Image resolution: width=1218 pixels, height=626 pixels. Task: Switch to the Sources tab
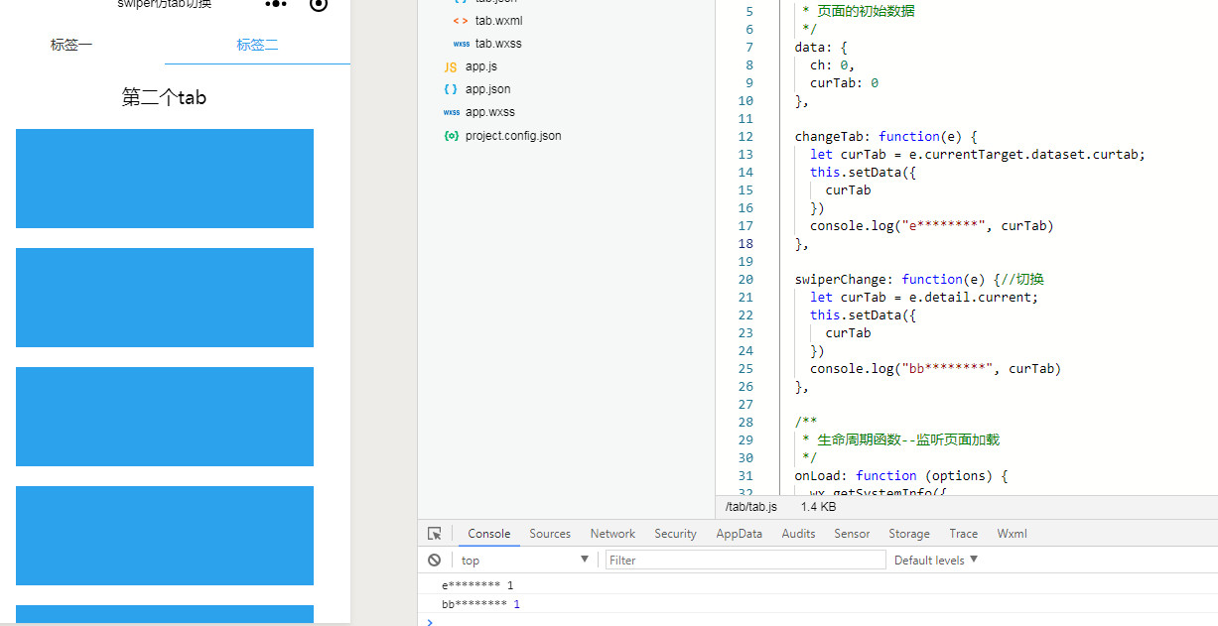(550, 534)
